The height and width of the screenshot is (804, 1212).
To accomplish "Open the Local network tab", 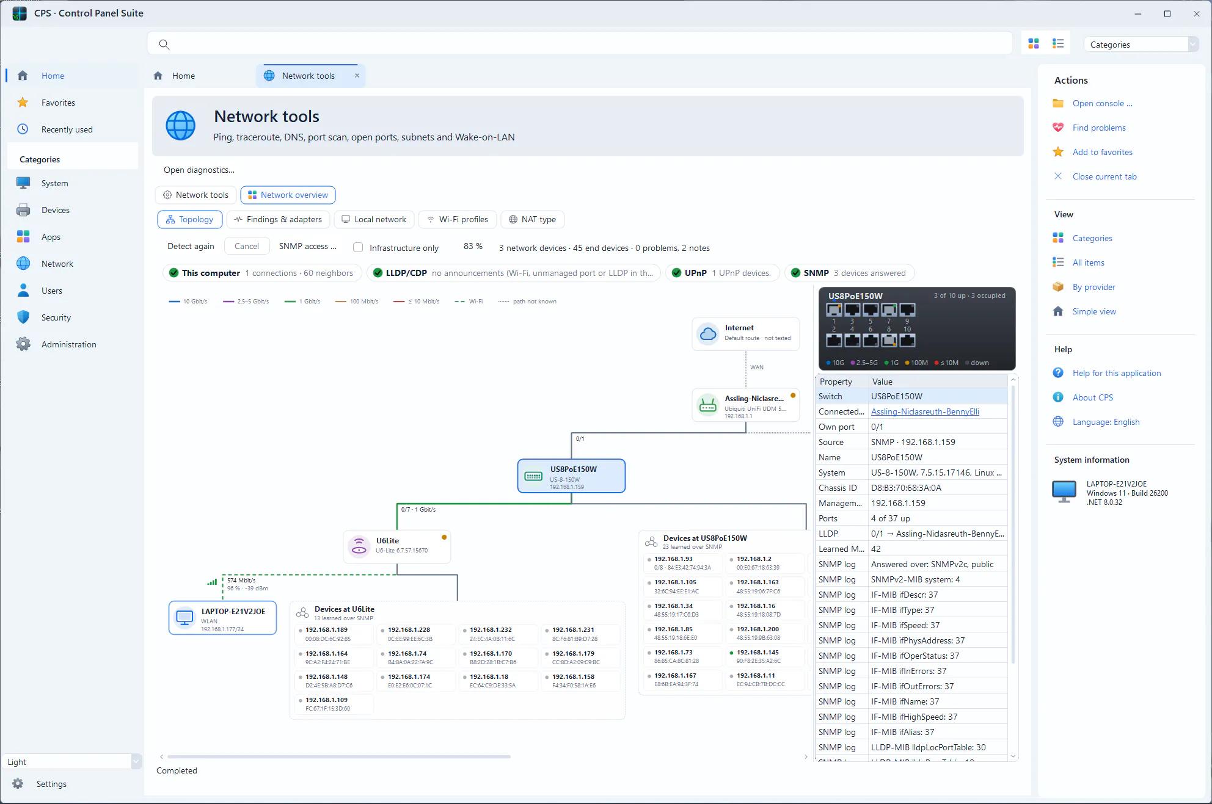I will (374, 219).
